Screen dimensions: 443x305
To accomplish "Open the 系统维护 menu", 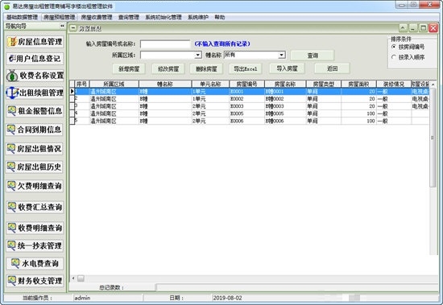I will click(x=198, y=17).
